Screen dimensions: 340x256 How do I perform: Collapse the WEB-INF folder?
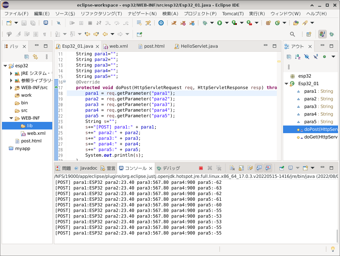coord(11,118)
